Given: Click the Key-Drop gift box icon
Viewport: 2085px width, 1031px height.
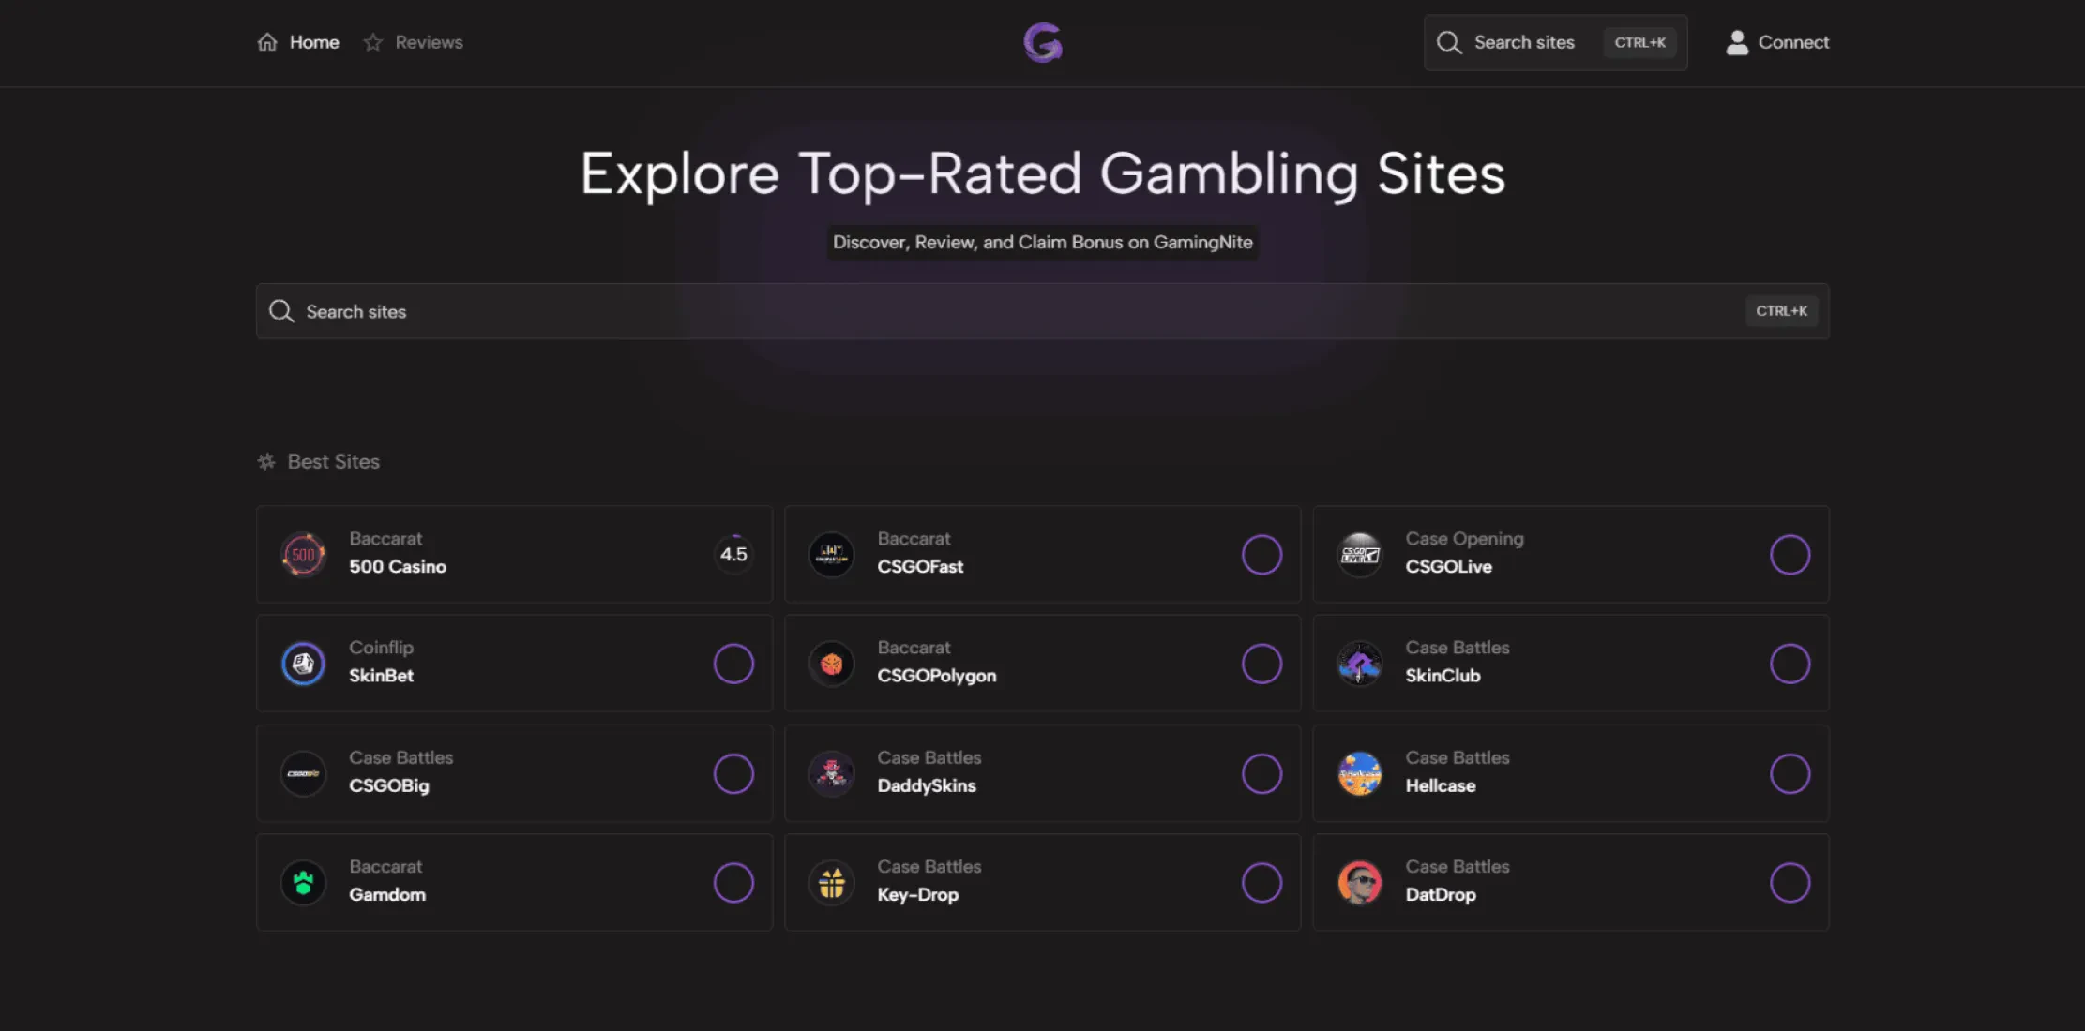Looking at the screenshot, I should [x=831, y=882].
